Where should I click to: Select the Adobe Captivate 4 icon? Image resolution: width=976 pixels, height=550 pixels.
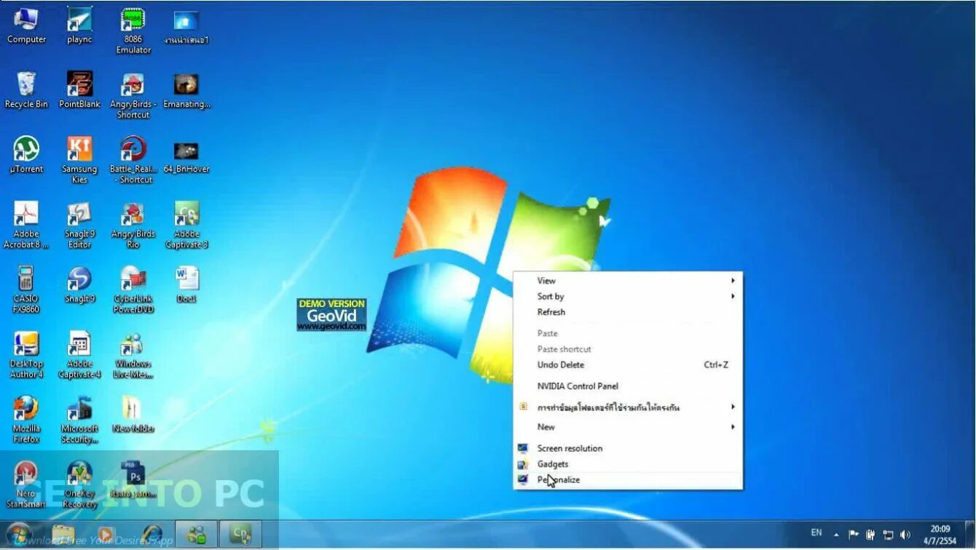point(79,355)
